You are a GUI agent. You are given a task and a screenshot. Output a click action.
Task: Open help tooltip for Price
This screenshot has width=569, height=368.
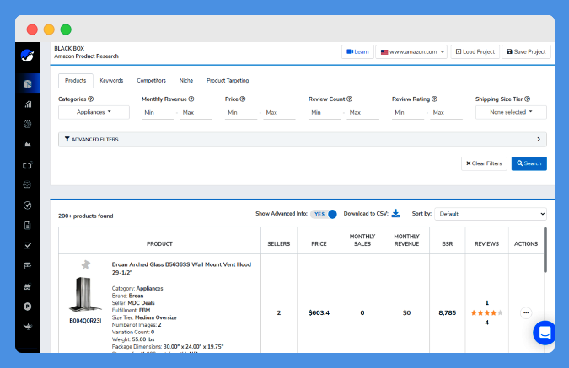(243, 99)
